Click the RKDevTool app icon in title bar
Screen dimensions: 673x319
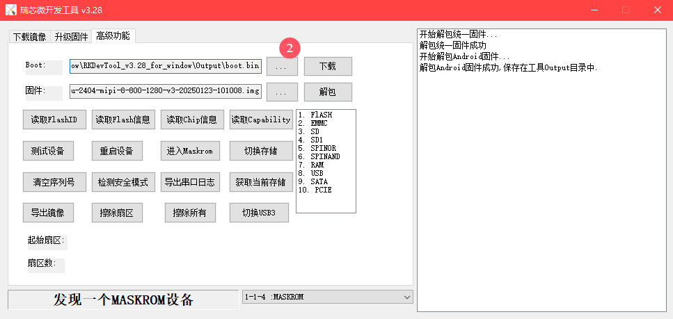11,10
